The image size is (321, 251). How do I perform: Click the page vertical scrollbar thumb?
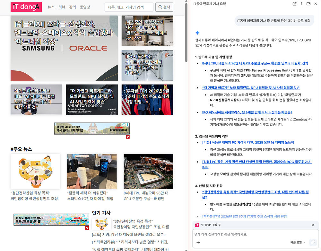[x=186, y=32]
